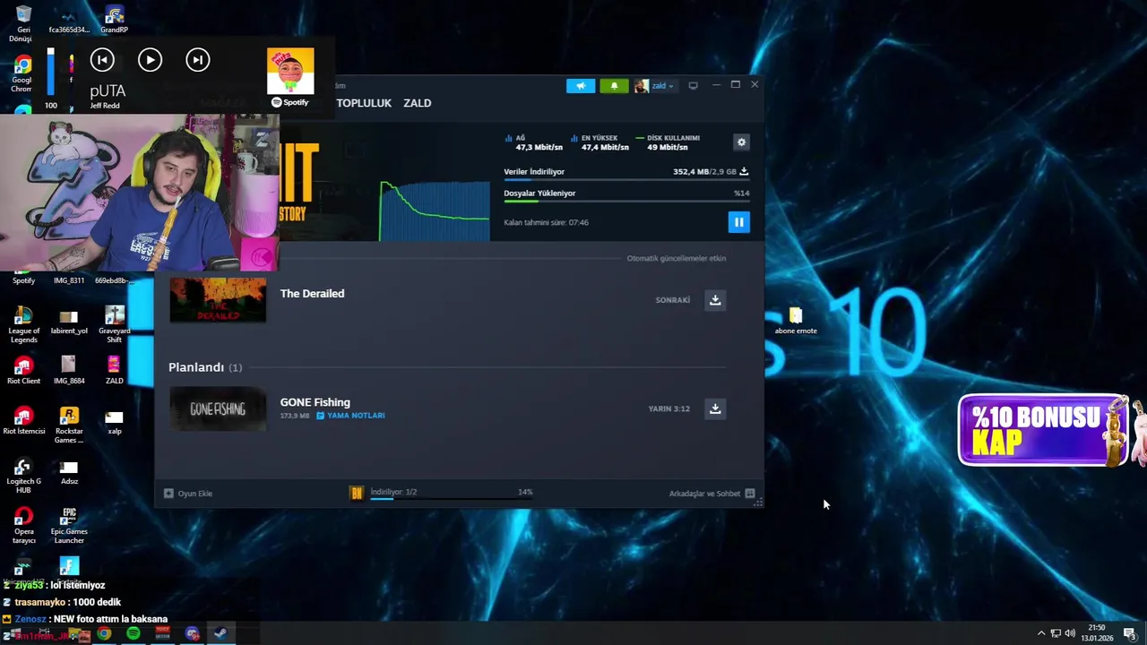Click the Oyun Ekle button
The image size is (1147, 645).
pos(188,494)
